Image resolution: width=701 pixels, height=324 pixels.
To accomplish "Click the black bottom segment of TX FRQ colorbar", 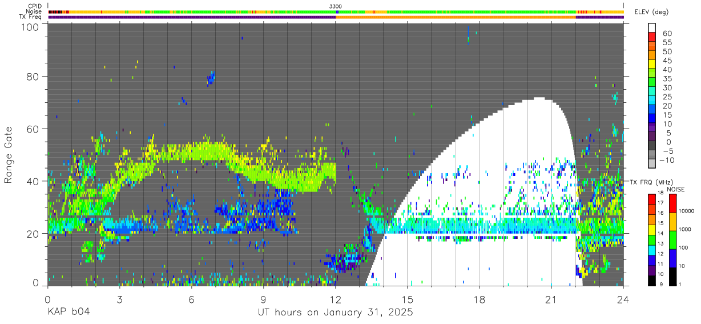I will tap(652, 281).
